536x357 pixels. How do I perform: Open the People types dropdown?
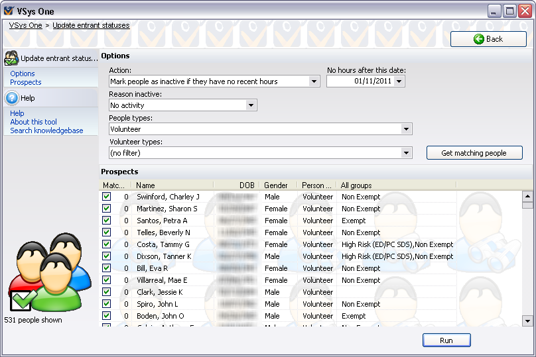pos(406,129)
